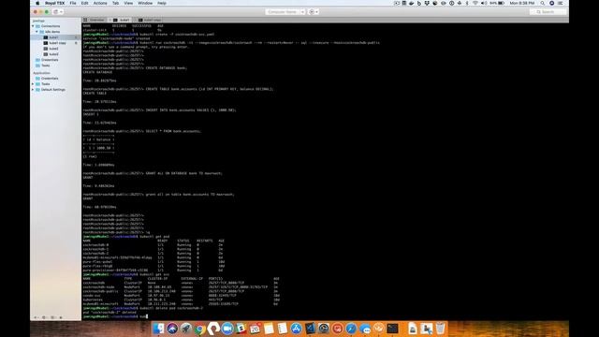Screen dimensions: 599x337
Task: Click the Computer Name input field
Action: tap(283, 12)
